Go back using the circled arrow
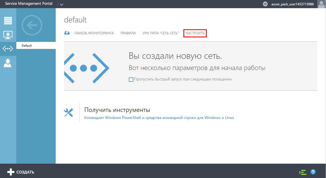Viewport: 326px width, 178px height. (32, 25)
